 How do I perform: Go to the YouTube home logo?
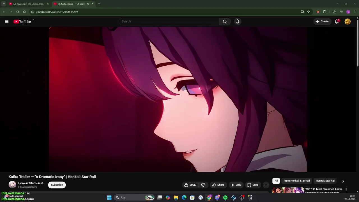click(x=22, y=22)
